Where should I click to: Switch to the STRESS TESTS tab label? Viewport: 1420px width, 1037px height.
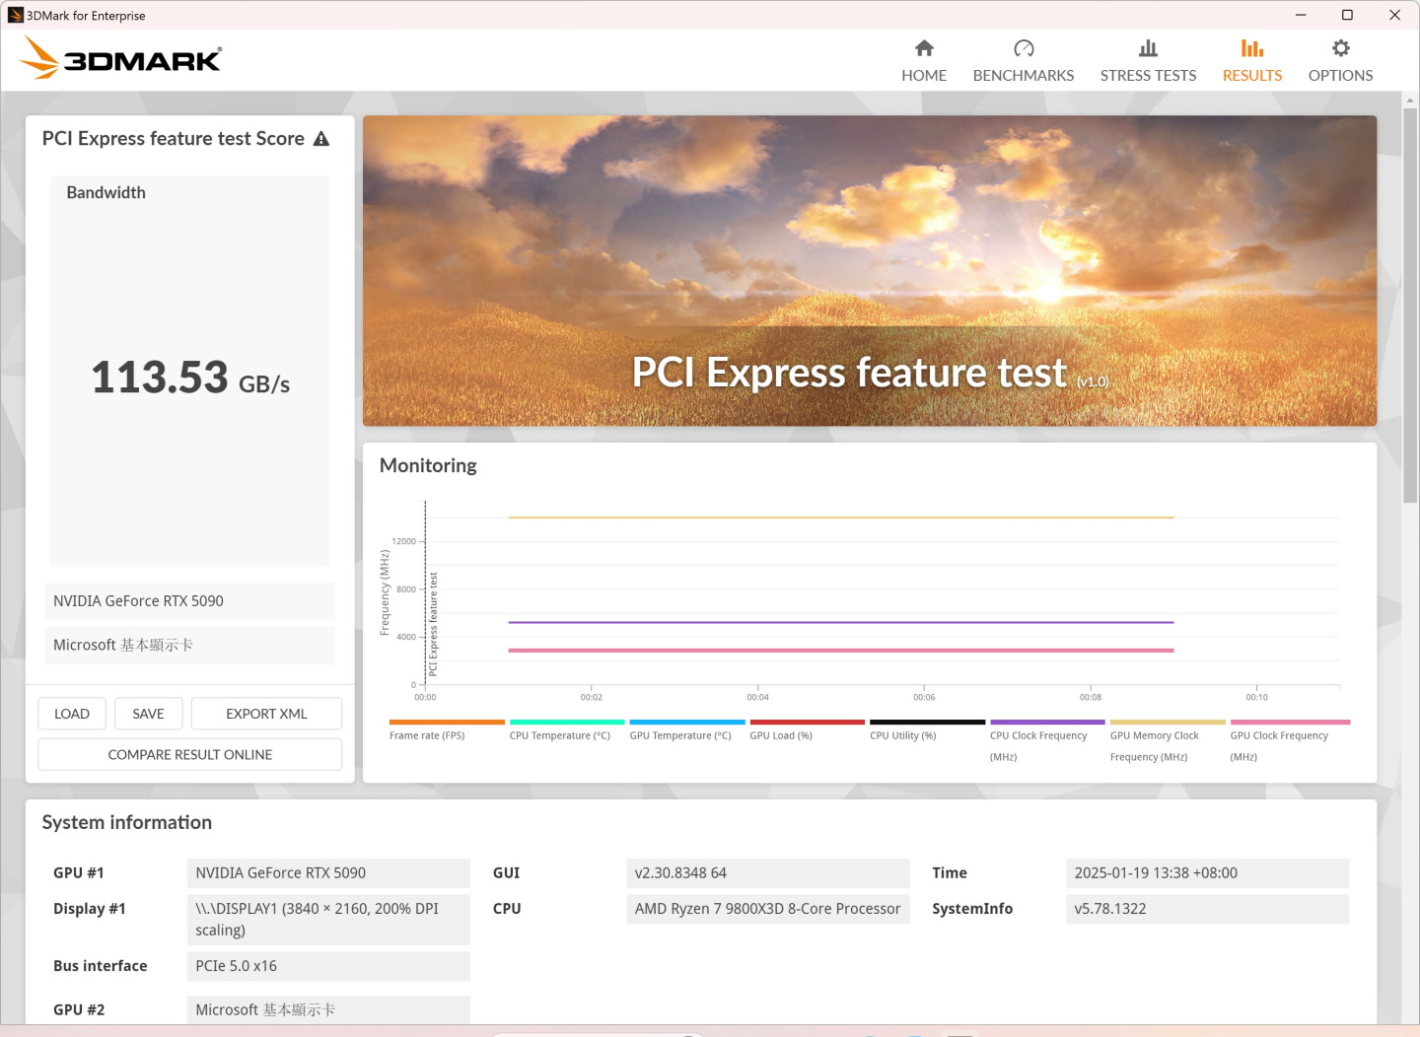point(1148,76)
